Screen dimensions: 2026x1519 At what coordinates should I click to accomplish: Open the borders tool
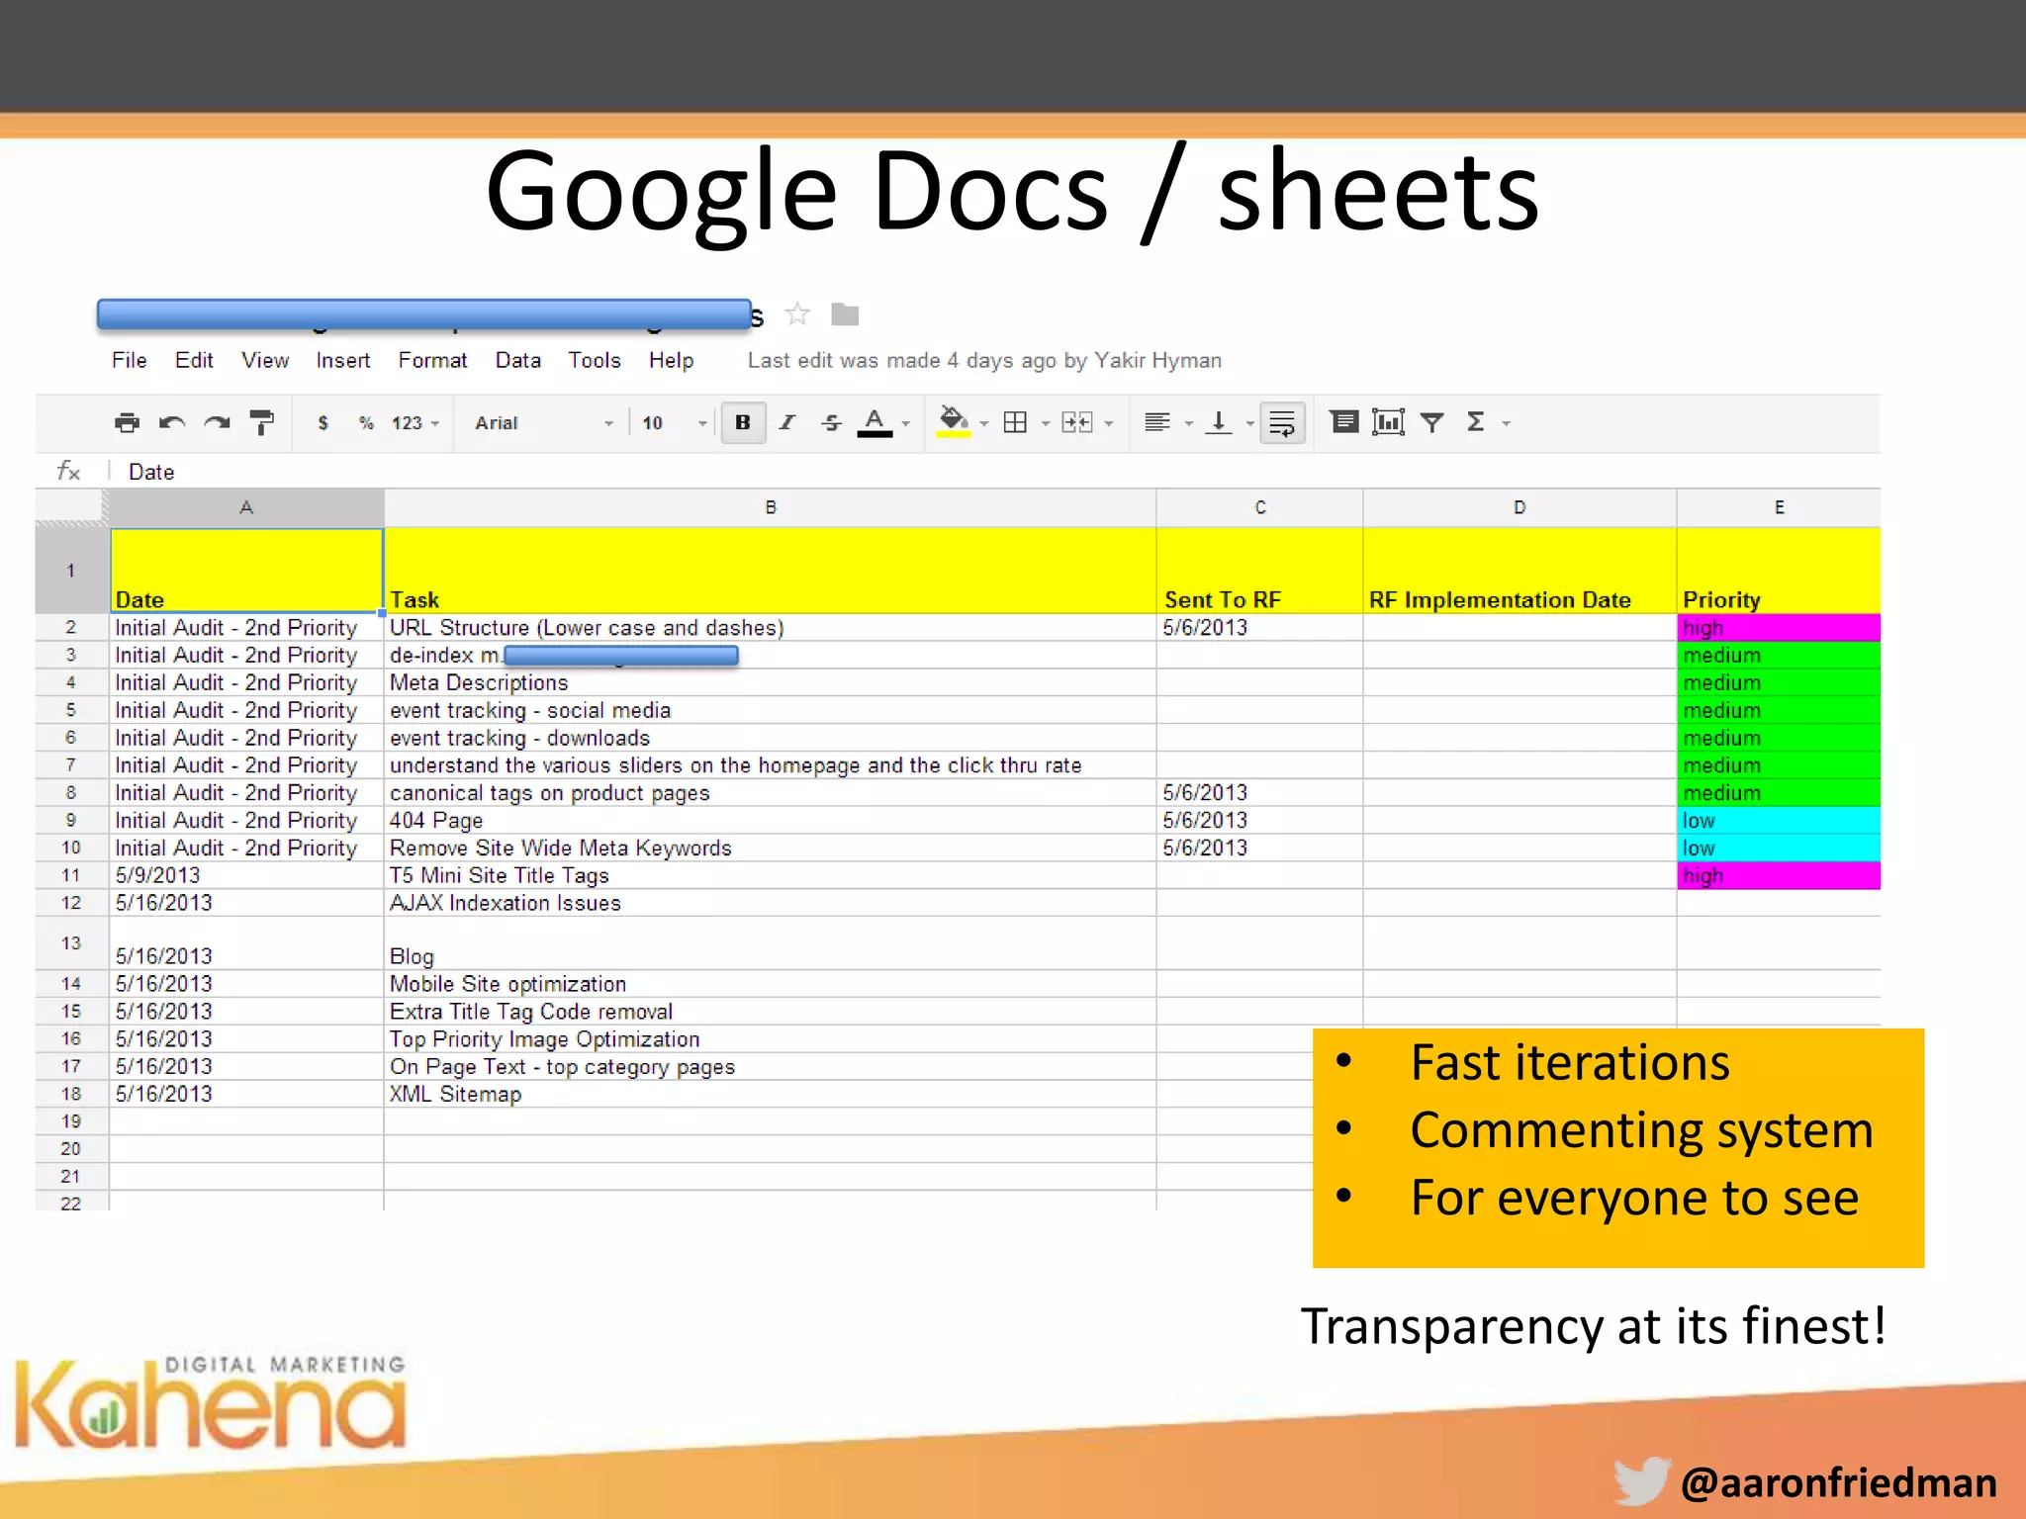tap(1015, 423)
